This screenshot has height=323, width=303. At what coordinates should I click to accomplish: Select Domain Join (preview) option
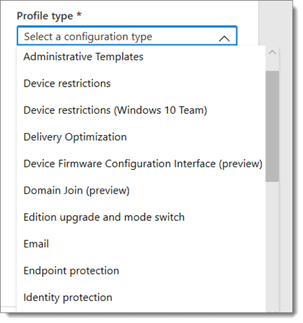pyautogui.click(x=76, y=191)
